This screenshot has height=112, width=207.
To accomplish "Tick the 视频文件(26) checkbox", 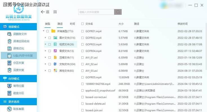I will click(x=50, y=44).
